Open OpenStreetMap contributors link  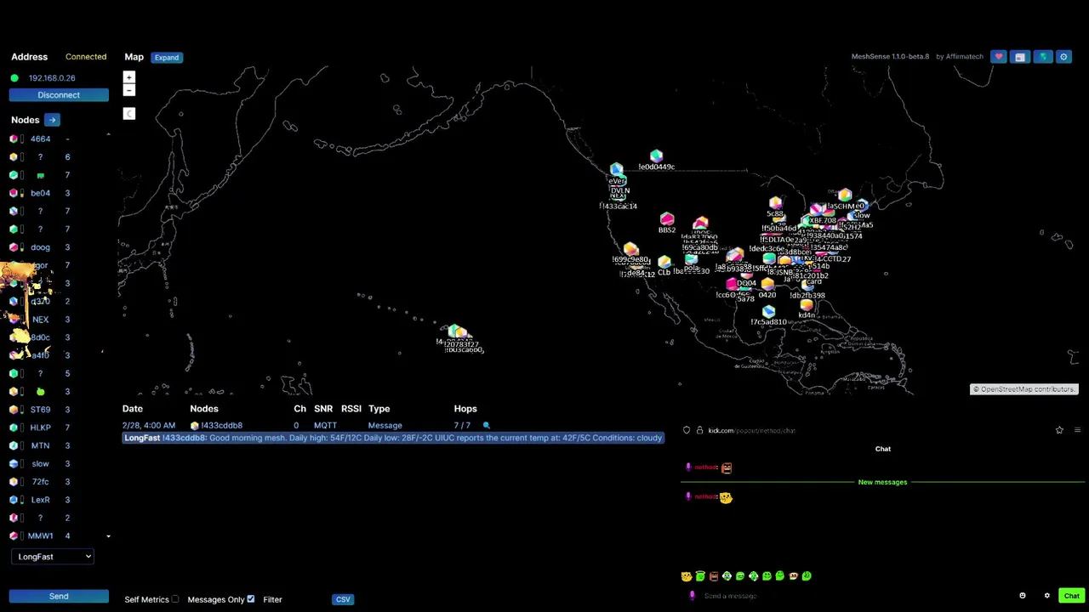1024,389
